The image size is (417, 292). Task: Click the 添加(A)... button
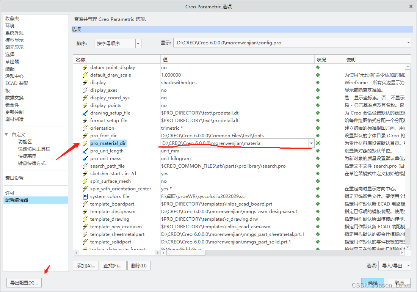point(86,265)
